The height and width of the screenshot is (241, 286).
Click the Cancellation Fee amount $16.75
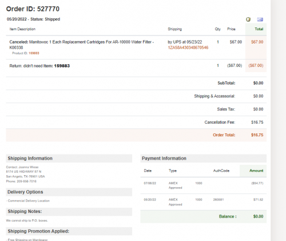coord(257,122)
